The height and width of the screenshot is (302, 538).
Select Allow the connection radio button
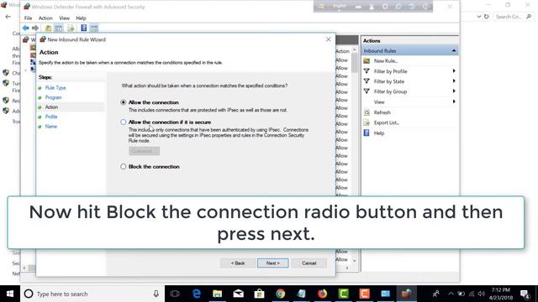[124, 102]
